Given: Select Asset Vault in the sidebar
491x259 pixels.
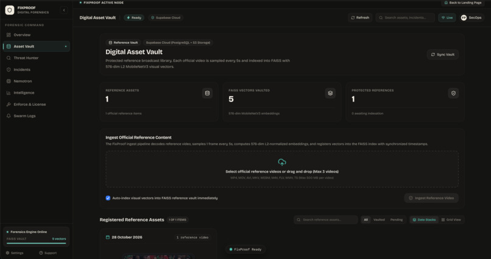Looking at the screenshot, I should point(37,46).
